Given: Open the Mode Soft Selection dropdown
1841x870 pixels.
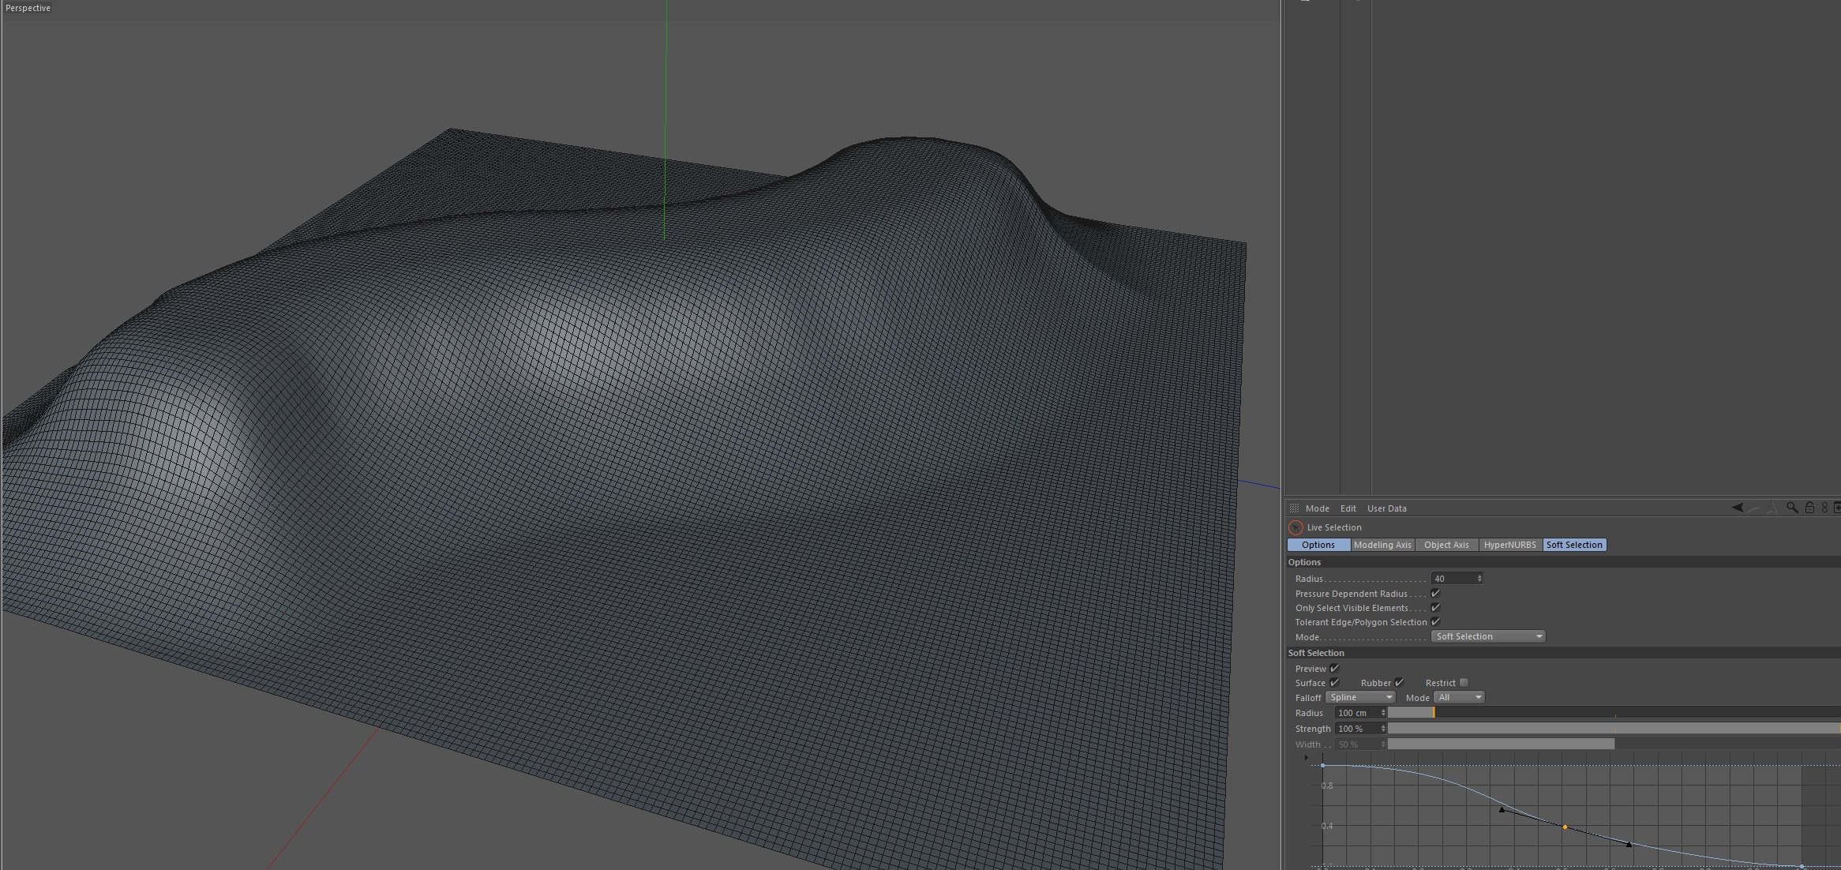Looking at the screenshot, I should tap(1487, 636).
